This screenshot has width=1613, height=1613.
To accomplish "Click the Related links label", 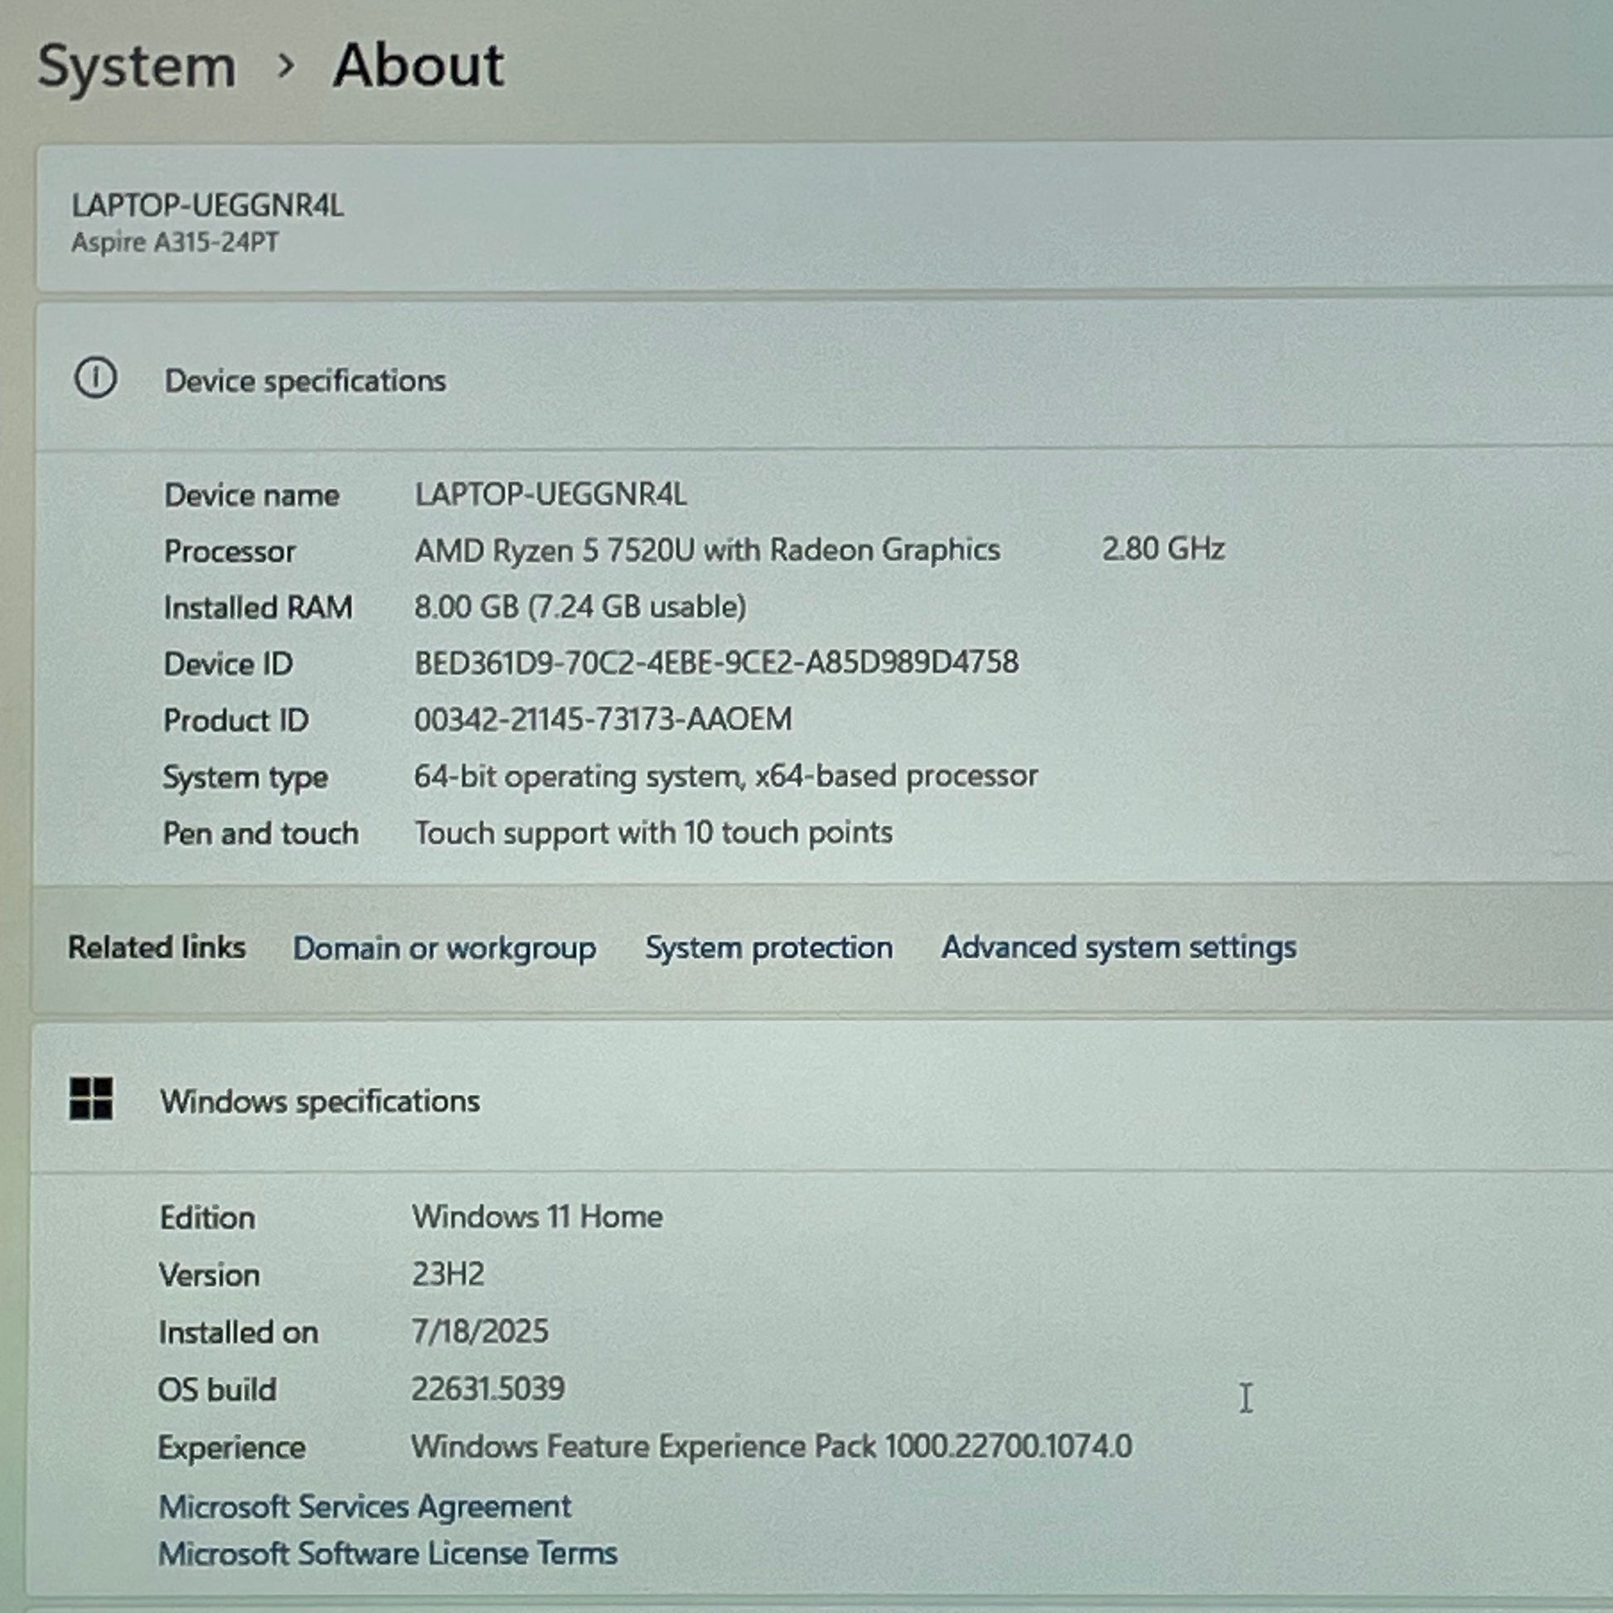I will point(157,947).
